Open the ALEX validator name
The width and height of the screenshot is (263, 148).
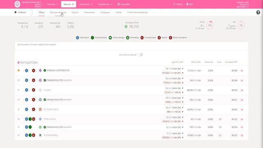point(48,90)
